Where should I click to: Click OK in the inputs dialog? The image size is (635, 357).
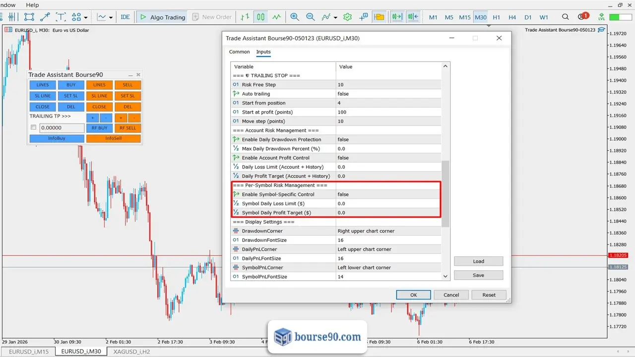pyautogui.click(x=414, y=295)
